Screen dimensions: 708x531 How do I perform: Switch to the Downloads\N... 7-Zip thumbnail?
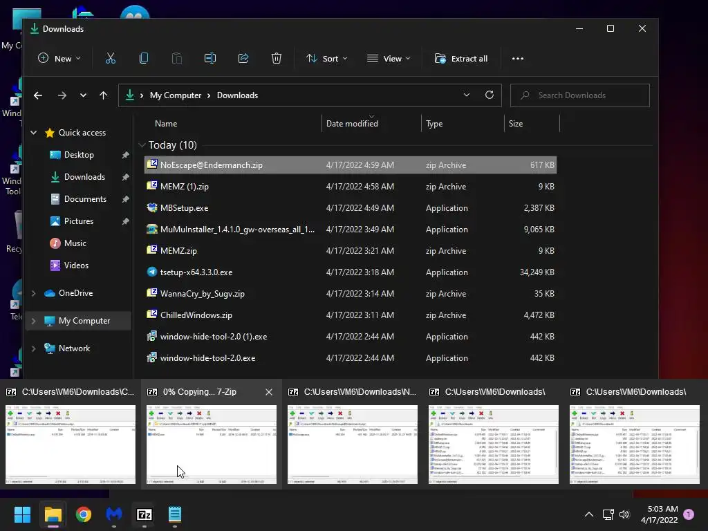pyautogui.click(x=353, y=445)
